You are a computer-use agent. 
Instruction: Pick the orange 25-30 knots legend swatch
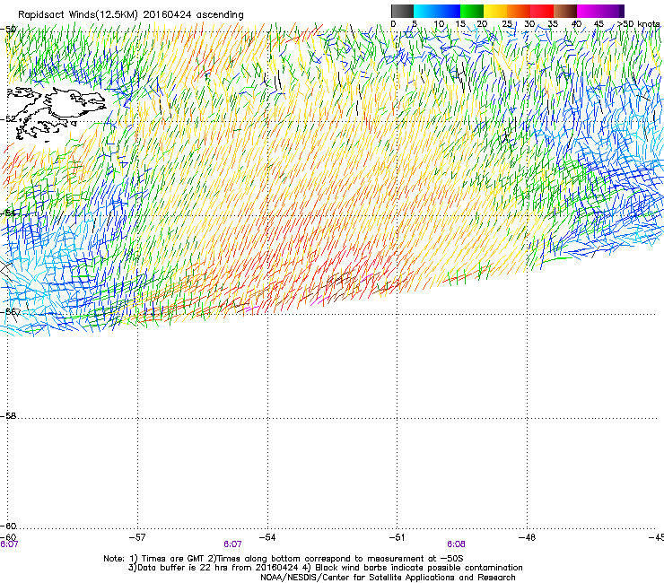click(x=519, y=11)
